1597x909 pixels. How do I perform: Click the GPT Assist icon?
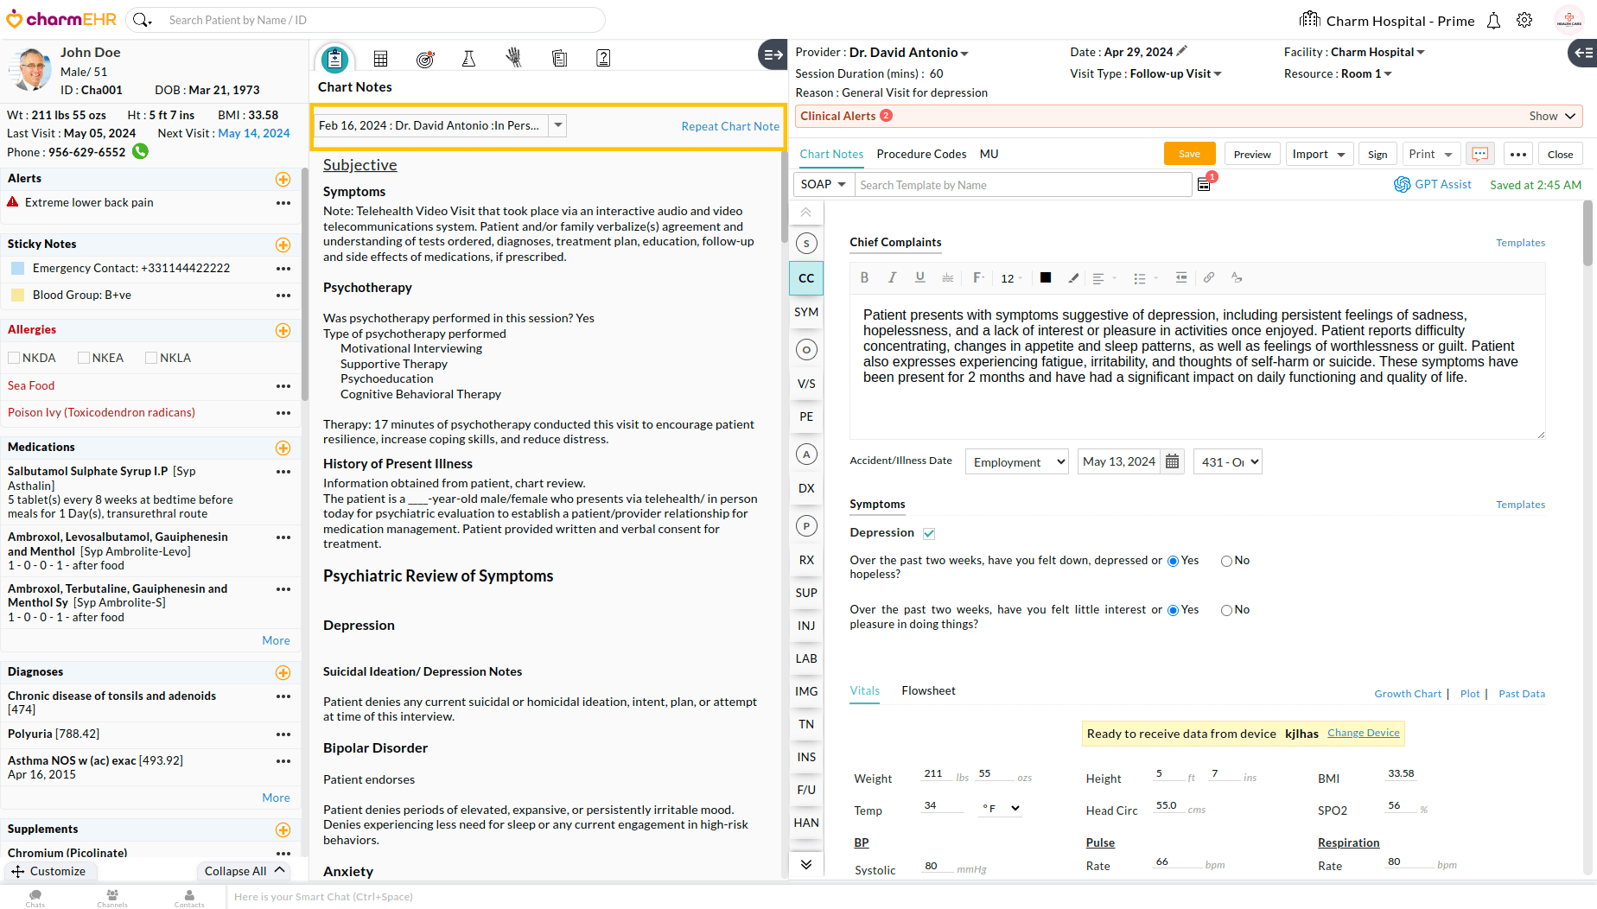[x=1401, y=185]
